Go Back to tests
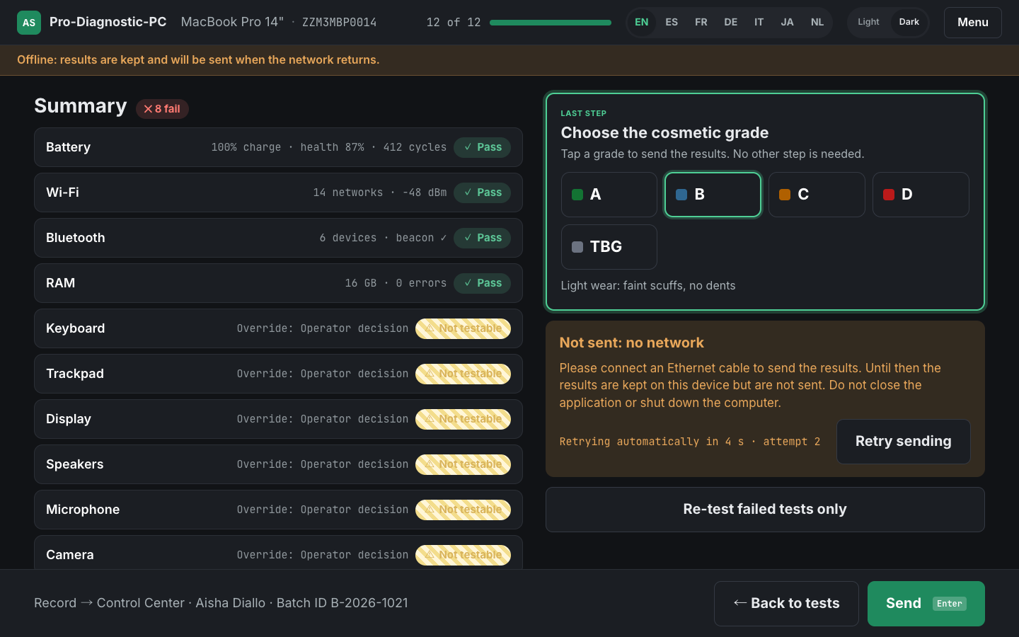This screenshot has height=637, width=1019. [x=786, y=604]
